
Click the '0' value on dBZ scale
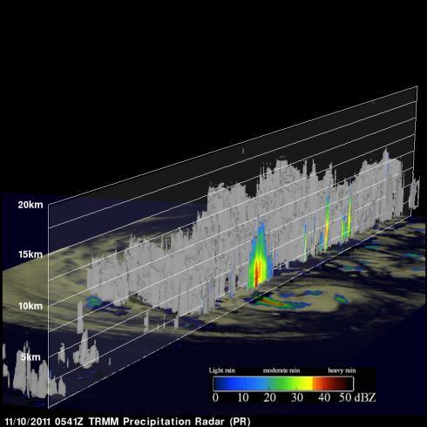[215, 397]
